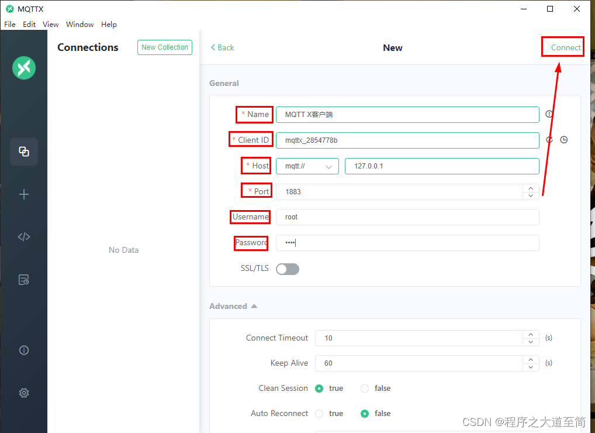Click the MQTTX logo in sidebar

(x=24, y=68)
